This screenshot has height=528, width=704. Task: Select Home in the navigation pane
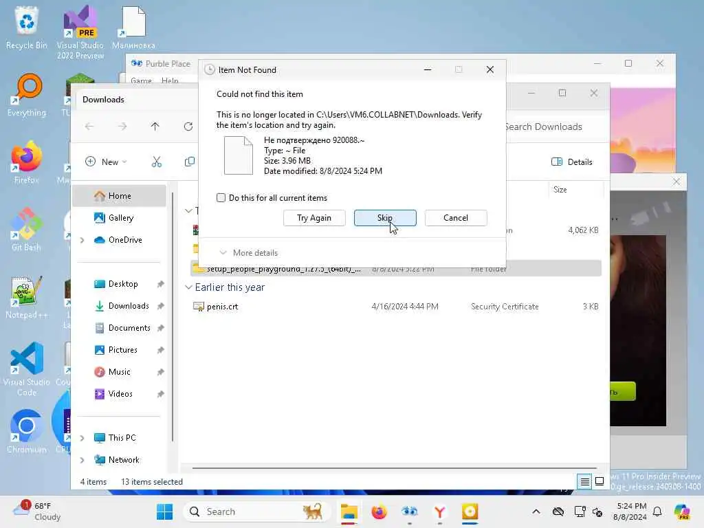[x=120, y=196]
